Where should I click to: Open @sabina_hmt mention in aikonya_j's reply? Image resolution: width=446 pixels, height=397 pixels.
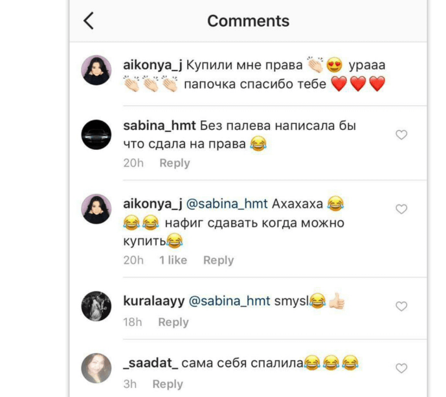(227, 204)
